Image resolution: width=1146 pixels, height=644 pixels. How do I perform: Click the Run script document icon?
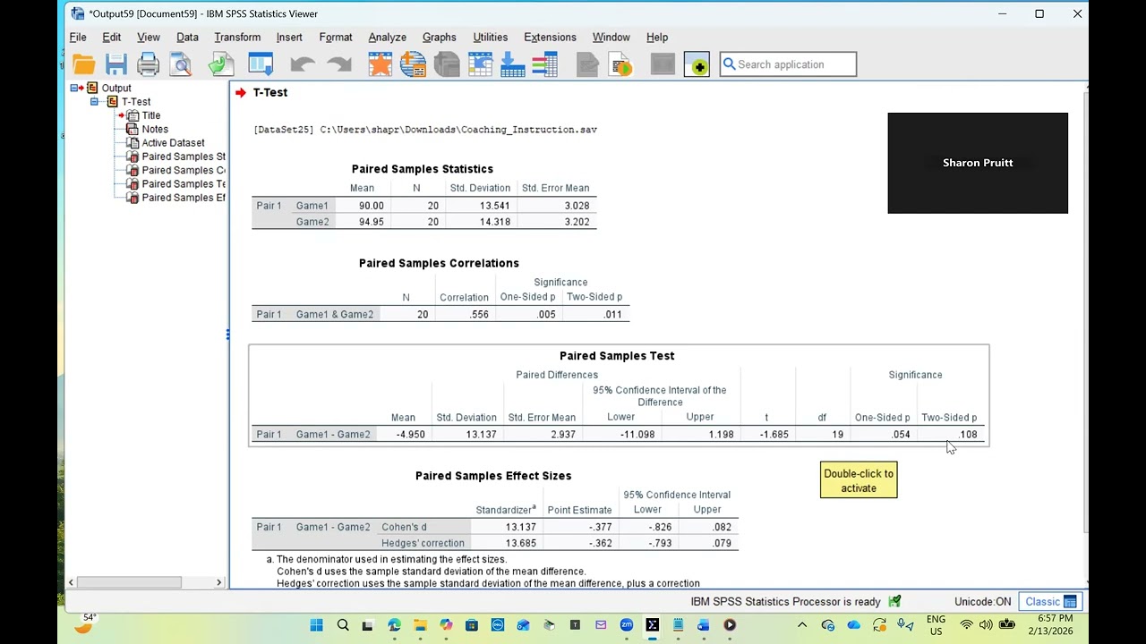click(x=620, y=64)
